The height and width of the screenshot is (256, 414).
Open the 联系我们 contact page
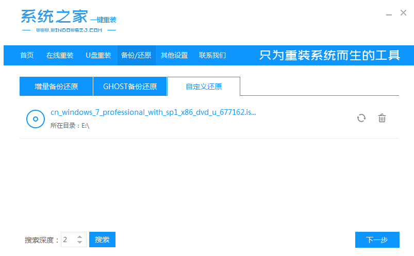point(212,55)
